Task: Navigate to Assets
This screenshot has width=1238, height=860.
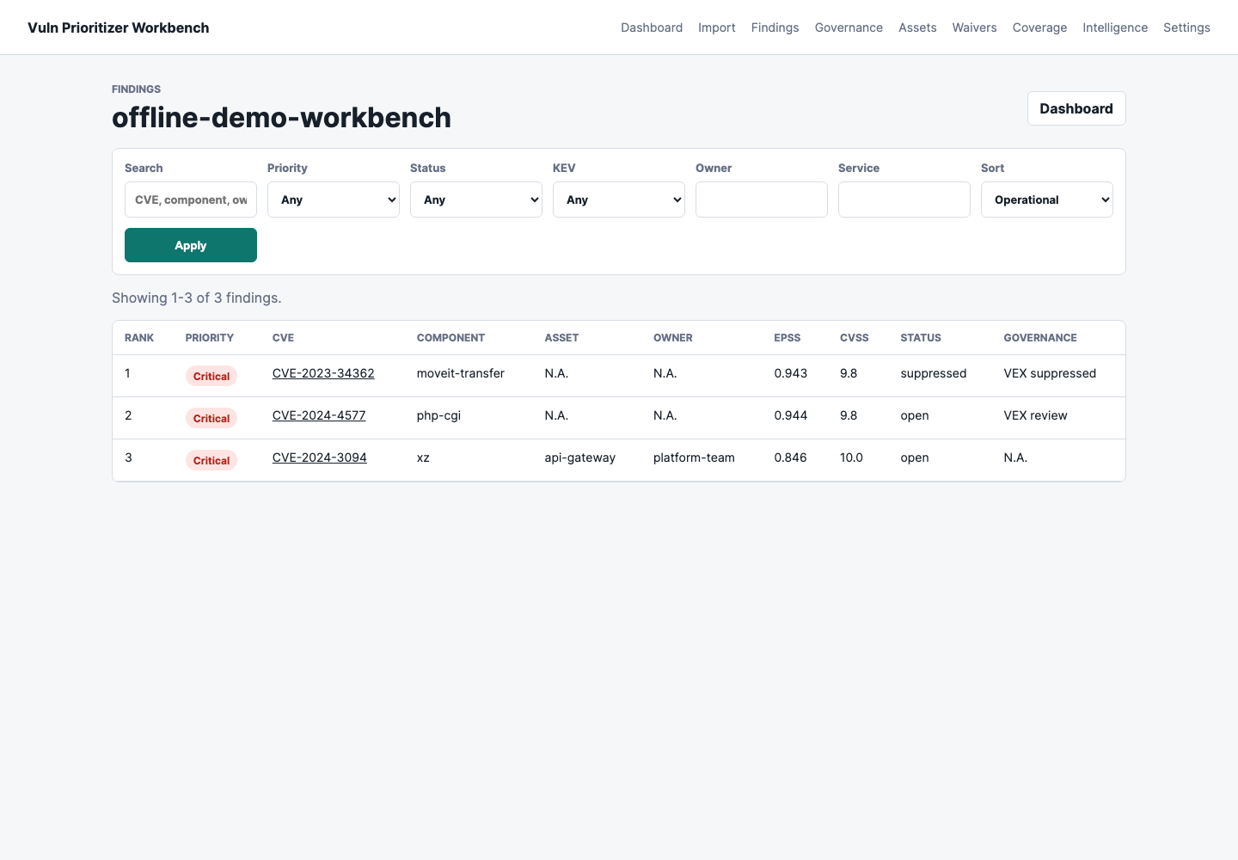Action: point(917,28)
